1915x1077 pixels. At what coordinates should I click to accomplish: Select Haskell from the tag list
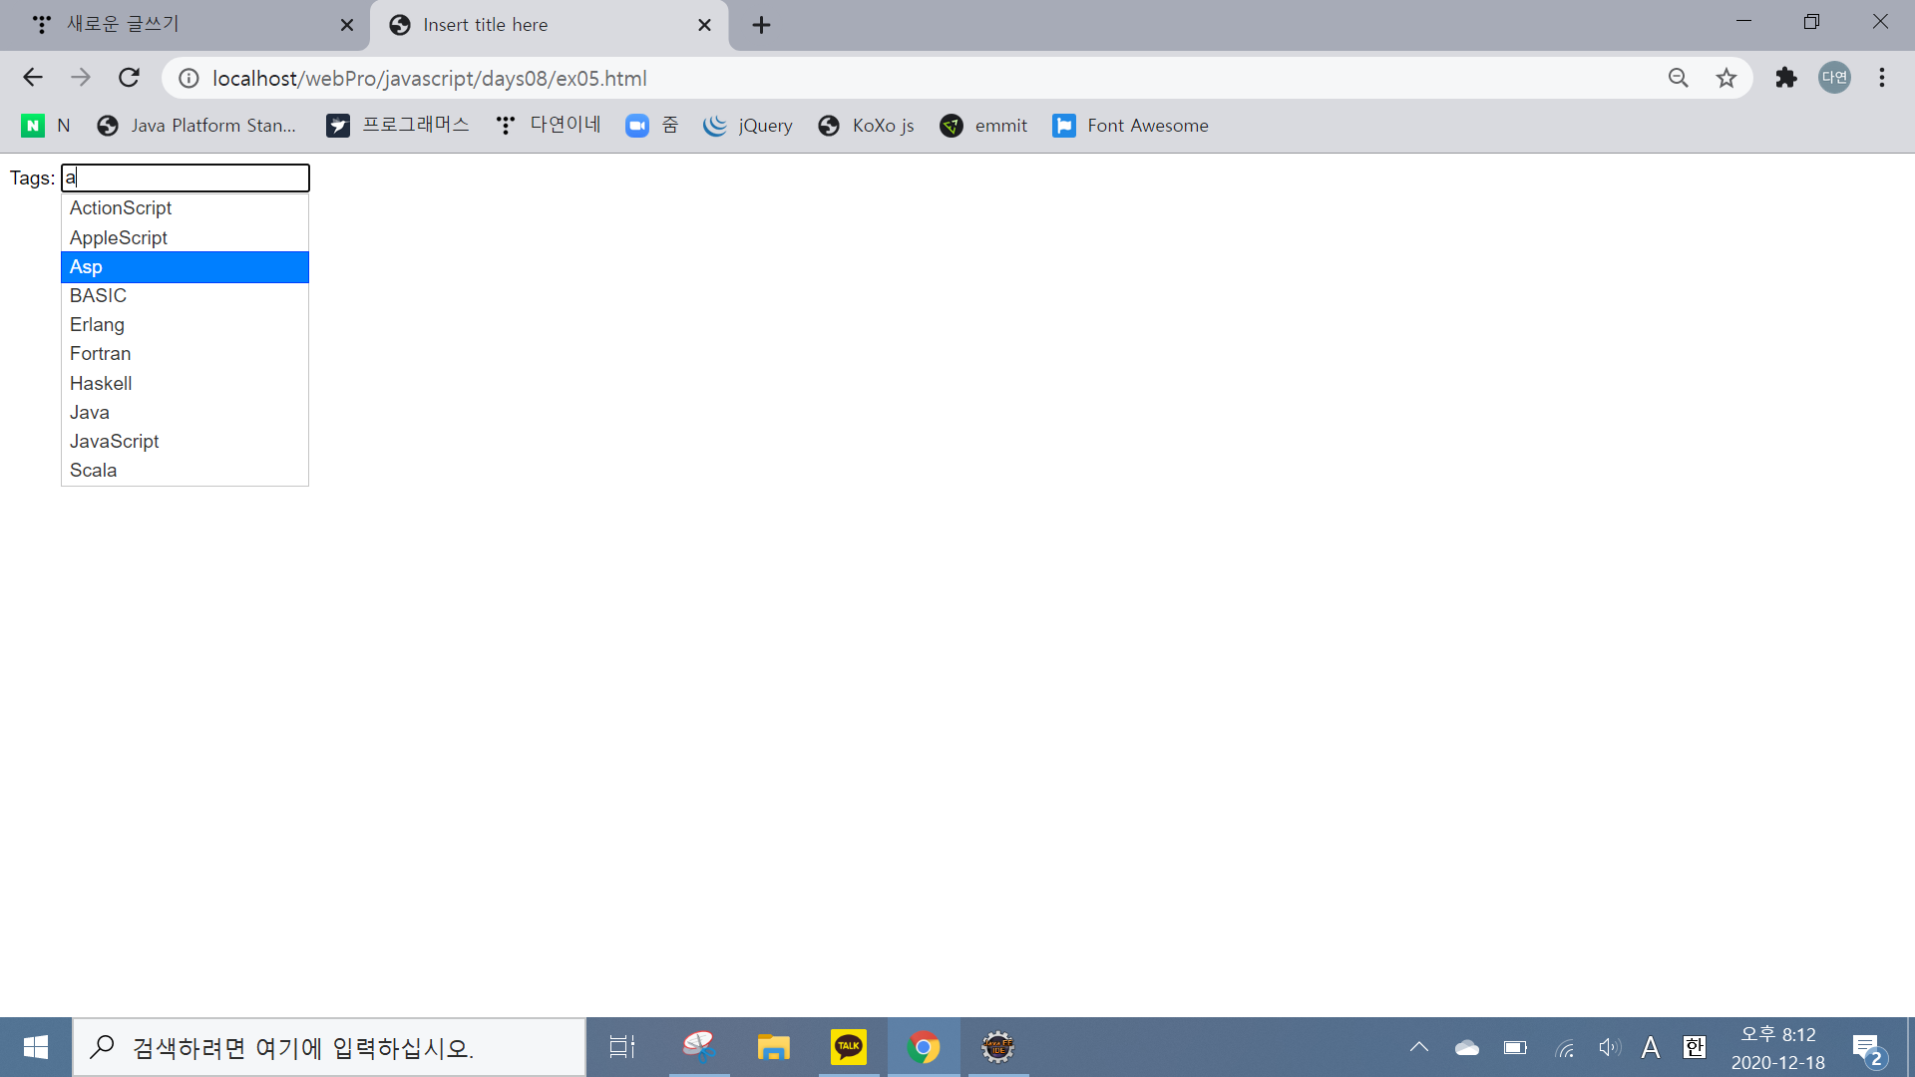(x=101, y=384)
